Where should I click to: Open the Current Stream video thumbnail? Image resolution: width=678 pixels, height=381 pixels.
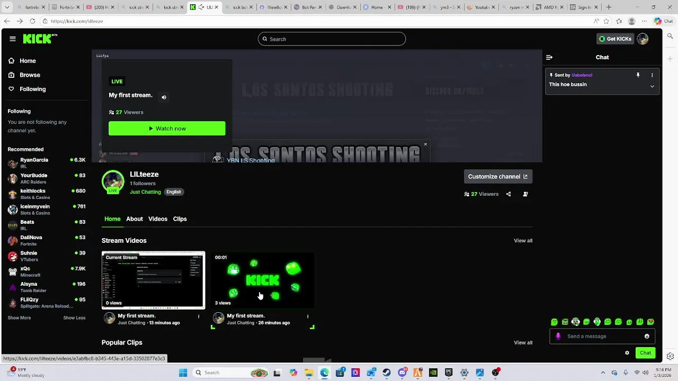(x=153, y=280)
